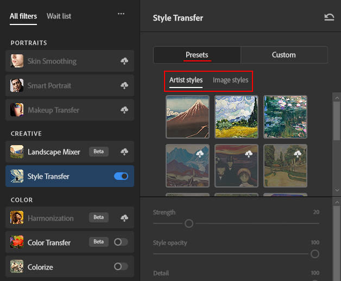Apply the water lilies painting style
Screen dimensions: 341x281
pyautogui.click(x=285, y=117)
